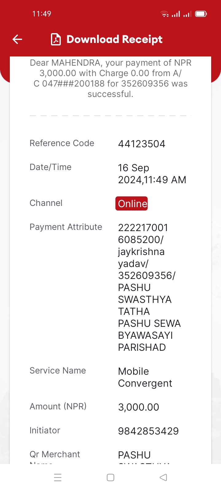This screenshot has height=491, width=221.
Task: Tap the status bar clock showing 11:49
Action: coord(42,14)
